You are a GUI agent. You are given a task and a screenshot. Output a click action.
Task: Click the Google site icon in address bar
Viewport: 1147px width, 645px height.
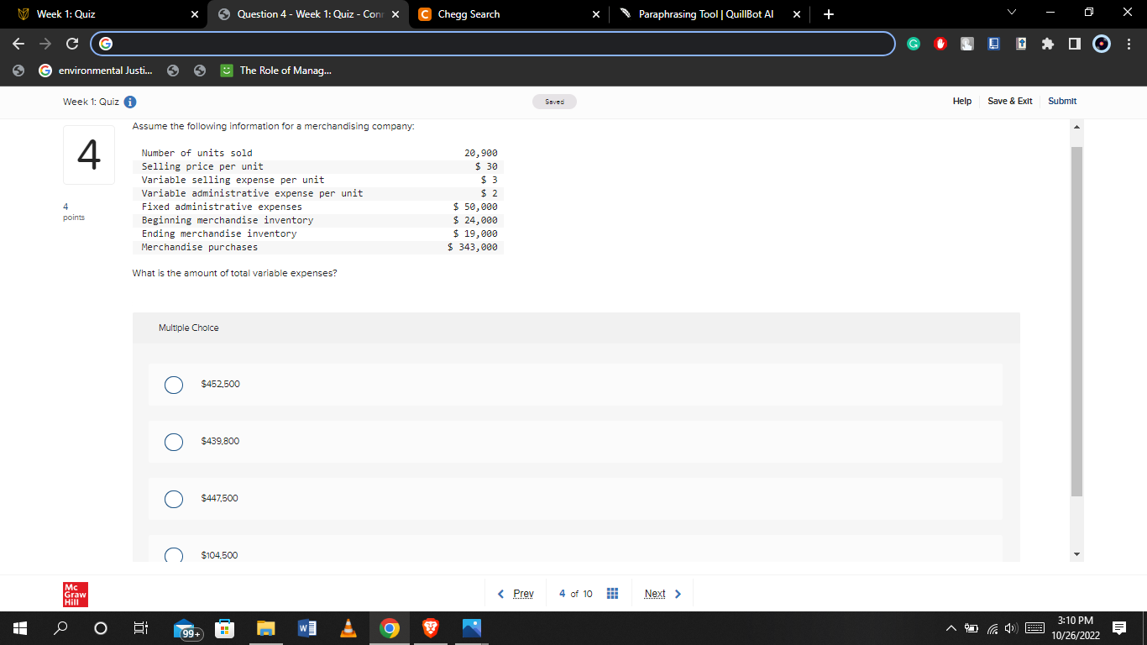pyautogui.click(x=106, y=44)
